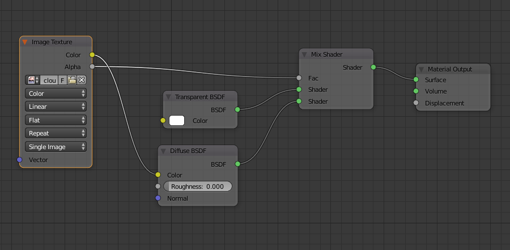Open the Linear interpolation dropdown
Viewport: 510px width, 250px height.
point(56,107)
